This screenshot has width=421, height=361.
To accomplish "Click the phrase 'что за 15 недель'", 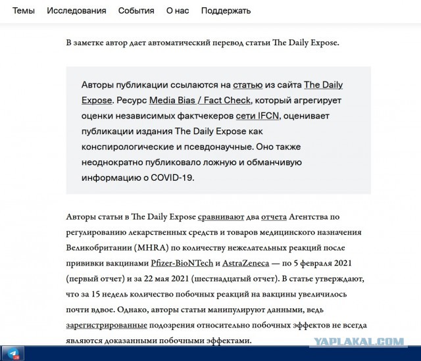I will click(x=97, y=294).
